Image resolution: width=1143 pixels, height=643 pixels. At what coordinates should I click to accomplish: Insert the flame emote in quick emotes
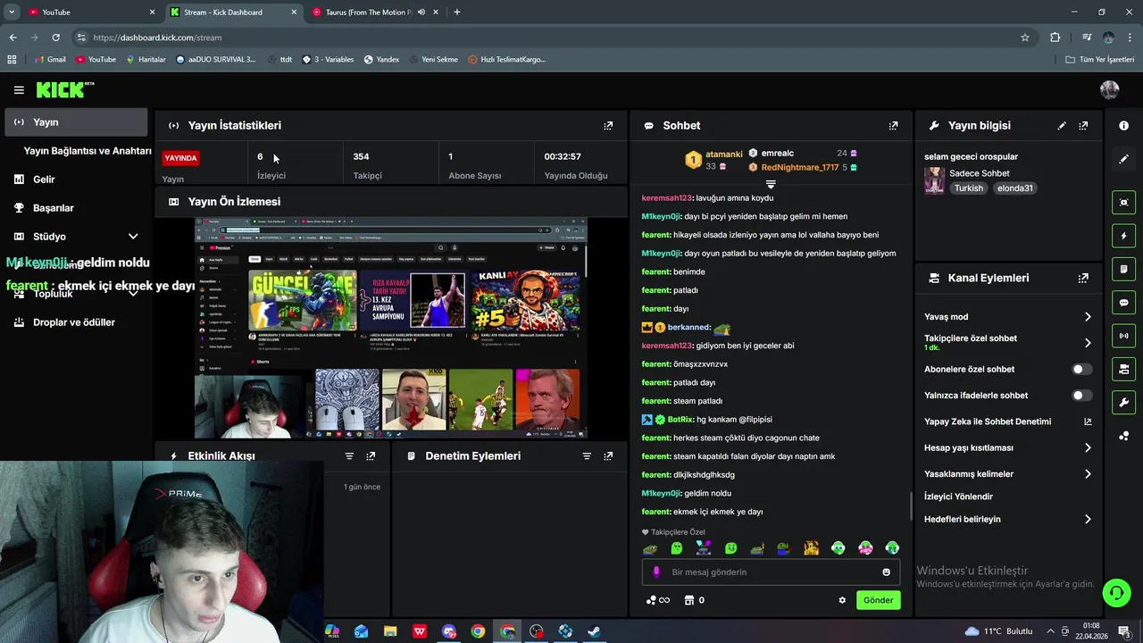(811, 548)
